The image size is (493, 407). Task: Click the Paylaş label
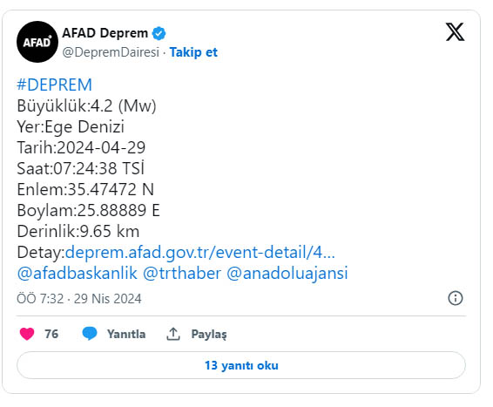(209, 335)
